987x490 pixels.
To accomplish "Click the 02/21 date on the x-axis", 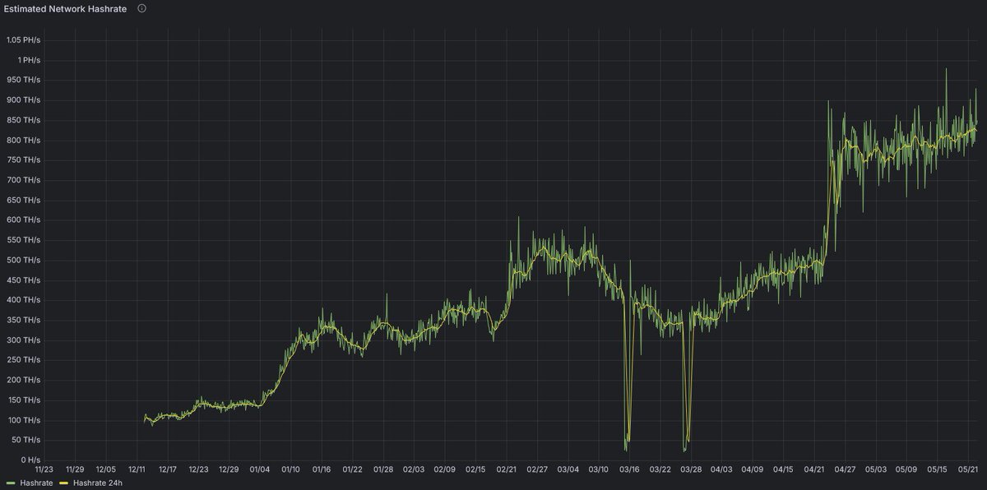I will click(507, 469).
